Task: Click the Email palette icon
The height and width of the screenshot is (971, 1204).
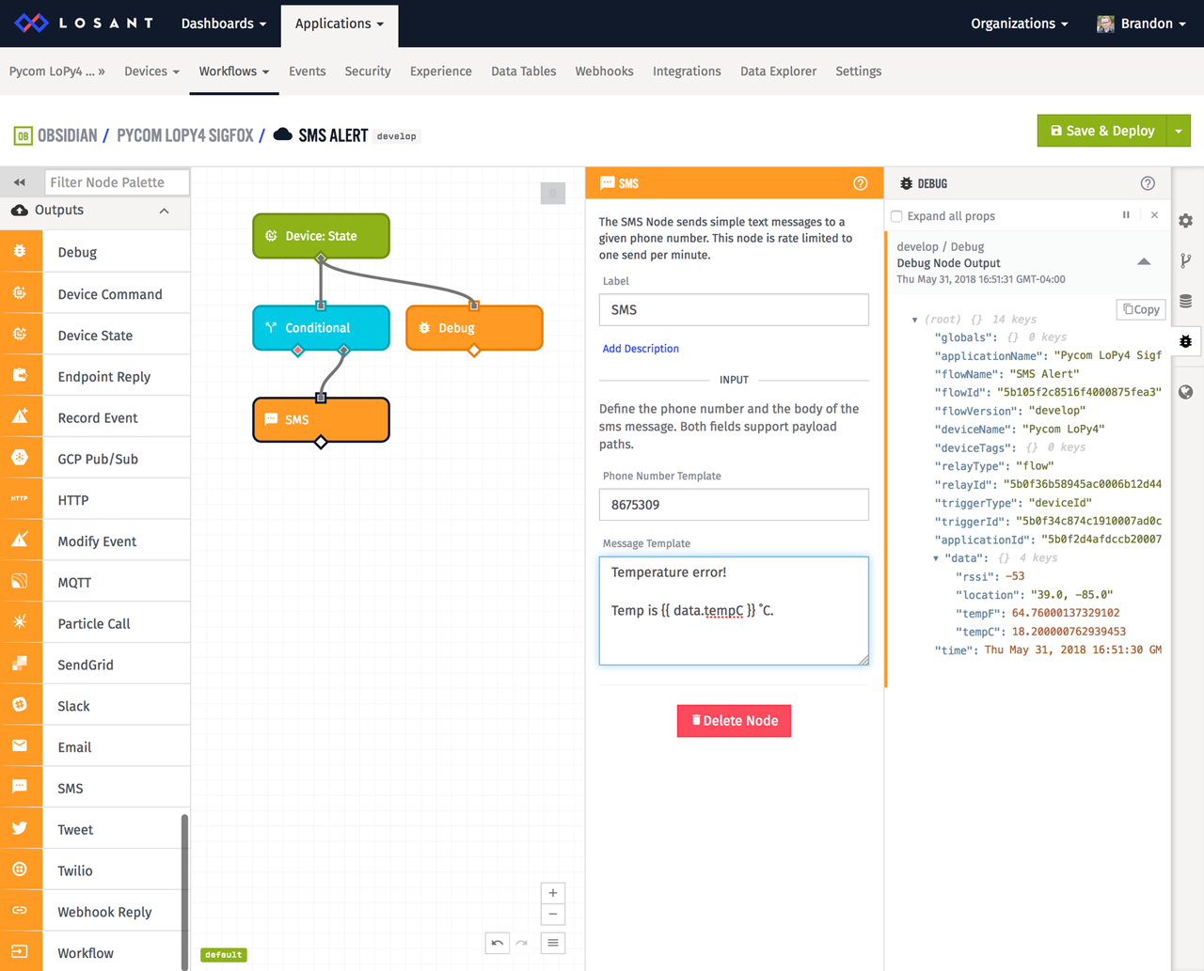Action: [21, 746]
